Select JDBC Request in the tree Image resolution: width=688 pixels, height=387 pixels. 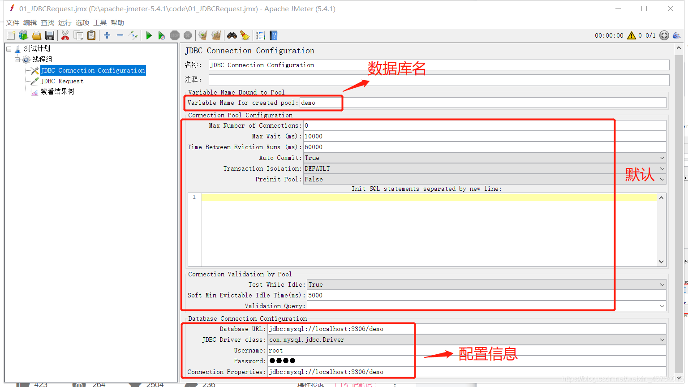tap(62, 81)
